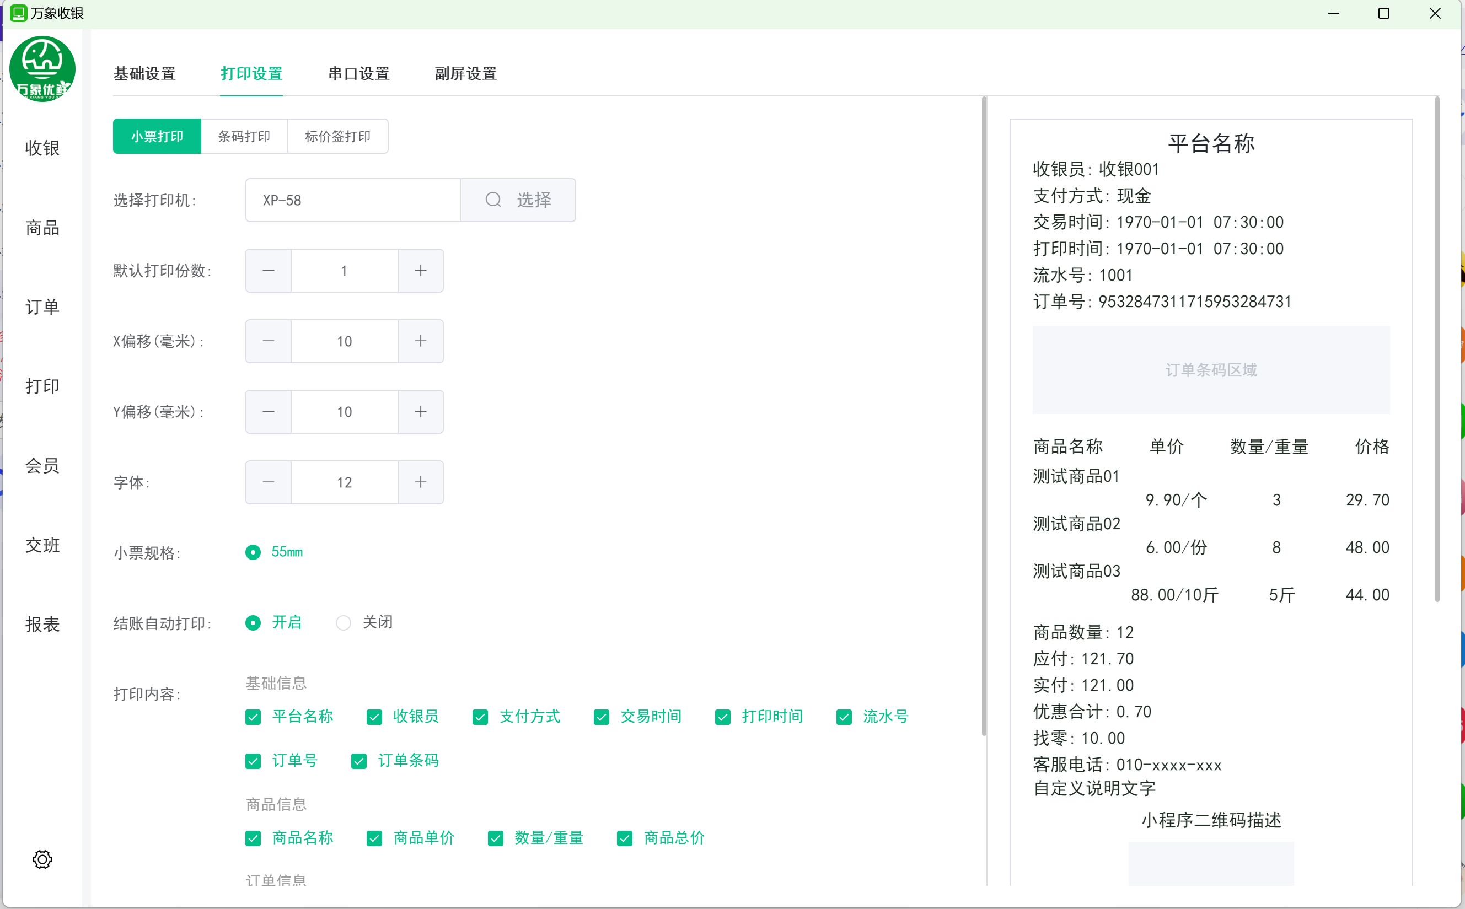
Task: Click the printer name input field
Action: [353, 200]
